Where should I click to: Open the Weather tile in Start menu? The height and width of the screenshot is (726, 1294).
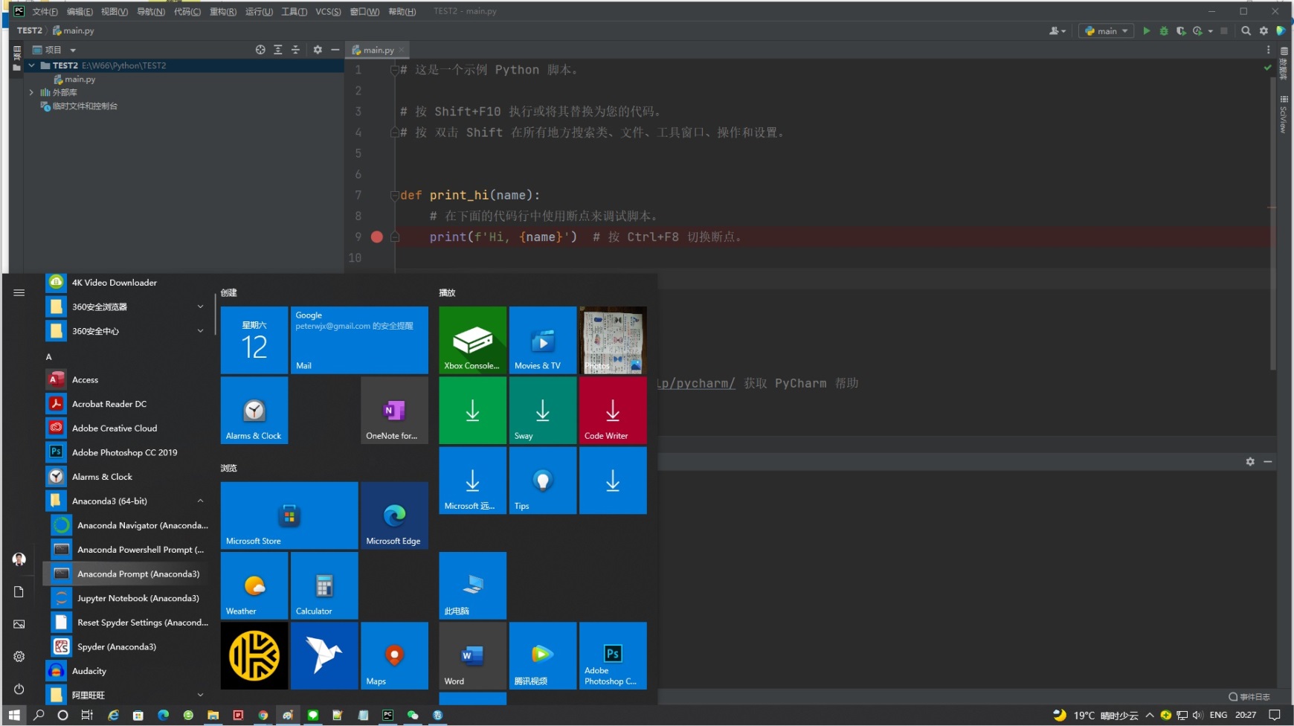coord(254,585)
